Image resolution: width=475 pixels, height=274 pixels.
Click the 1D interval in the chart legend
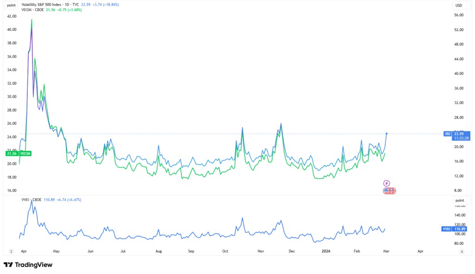pos(73,4)
